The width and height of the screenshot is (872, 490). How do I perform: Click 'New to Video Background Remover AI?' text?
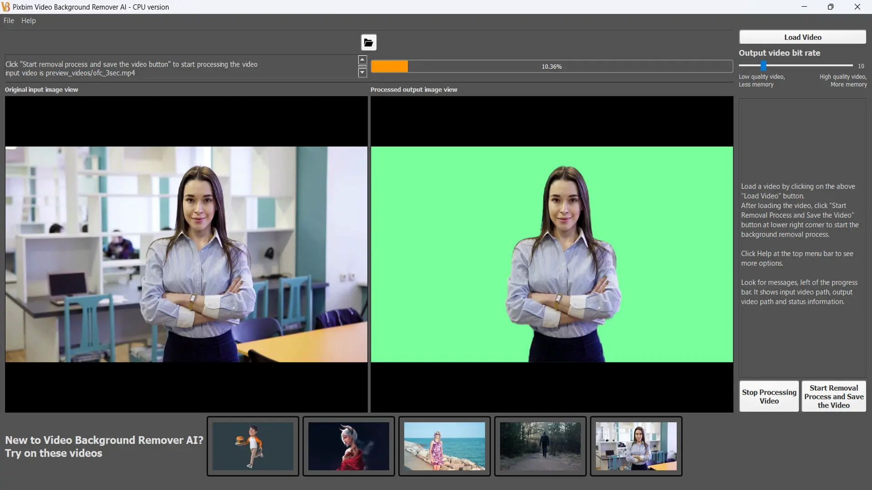104,440
